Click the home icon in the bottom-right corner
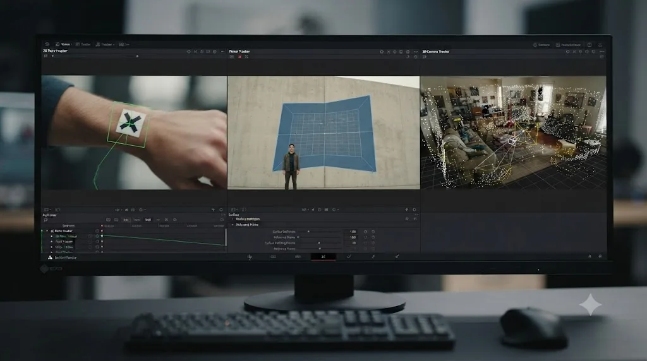This screenshot has width=647, height=361. pos(590,256)
